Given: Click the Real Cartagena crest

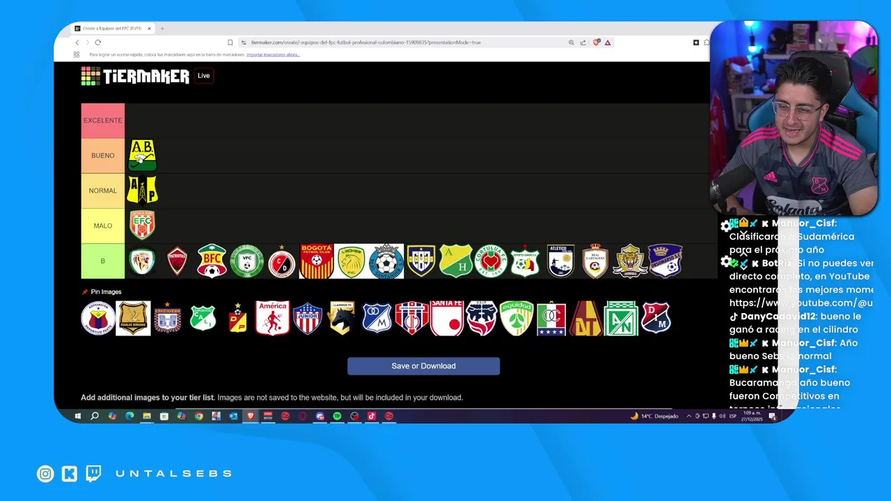Looking at the screenshot, I should pyautogui.click(x=595, y=261).
